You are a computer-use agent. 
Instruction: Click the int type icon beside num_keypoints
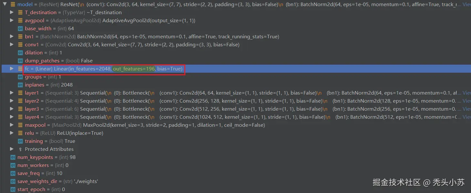click(x=13, y=157)
